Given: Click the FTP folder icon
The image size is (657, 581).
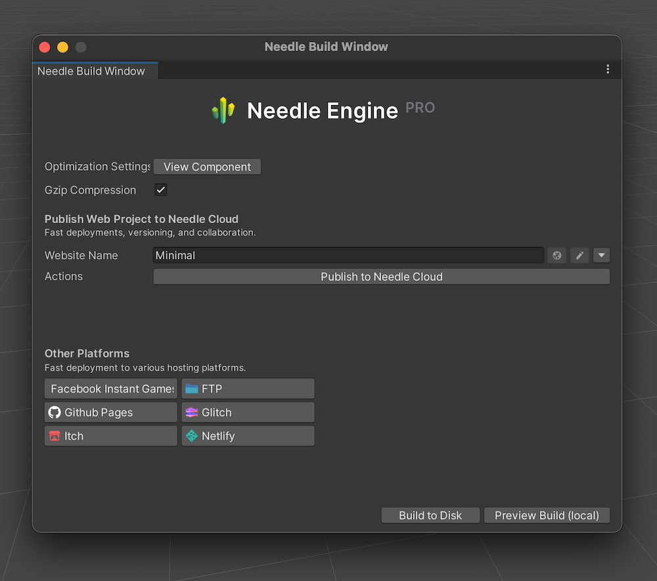Looking at the screenshot, I should coord(191,388).
